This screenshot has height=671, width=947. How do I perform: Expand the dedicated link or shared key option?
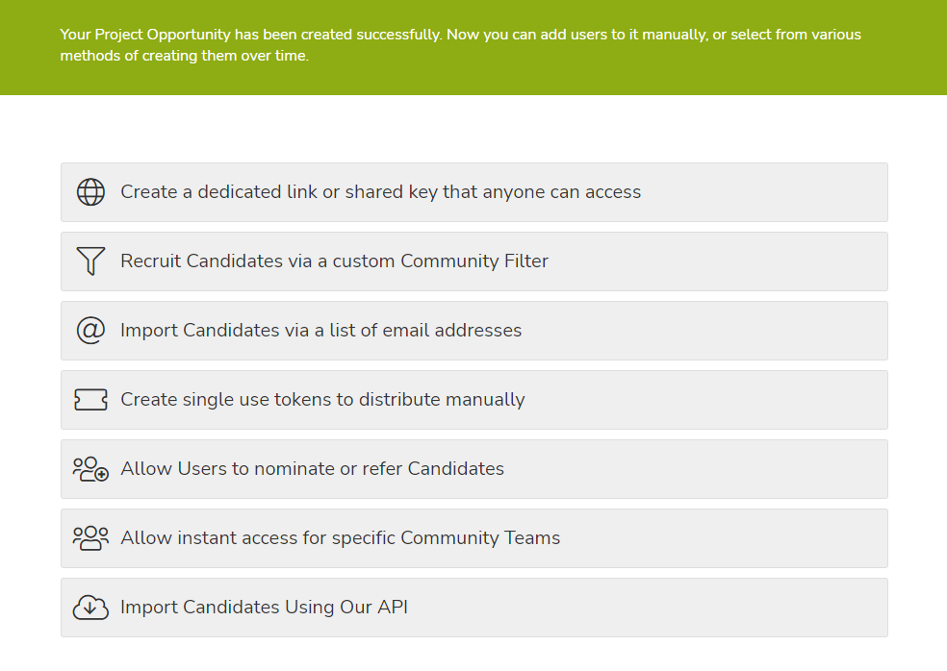point(474,192)
